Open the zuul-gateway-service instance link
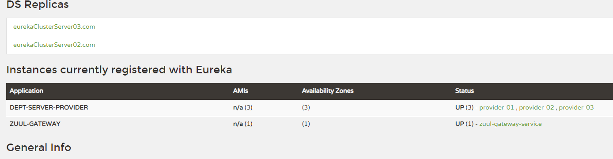Screen dimensions: 613x159 coord(511,124)
